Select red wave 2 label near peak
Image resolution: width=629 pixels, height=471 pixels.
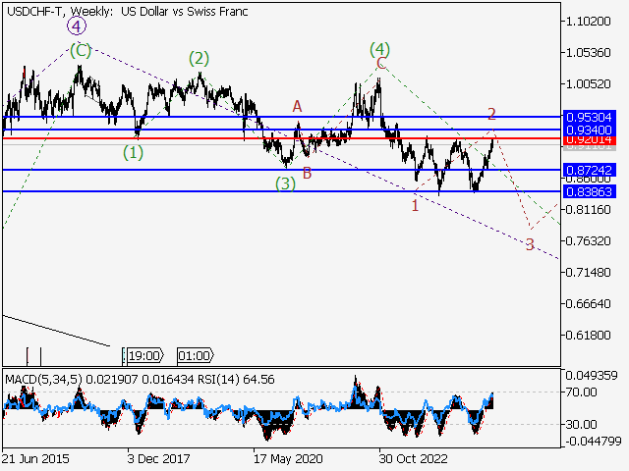coord(491,115)
